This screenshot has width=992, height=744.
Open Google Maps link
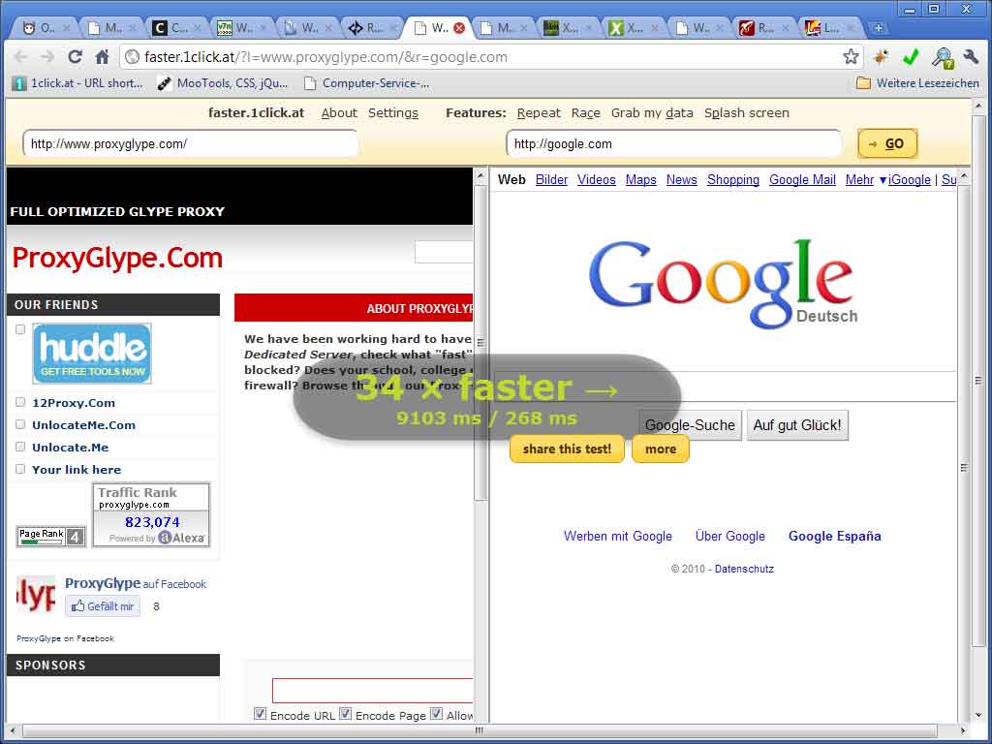coord(641,179)
